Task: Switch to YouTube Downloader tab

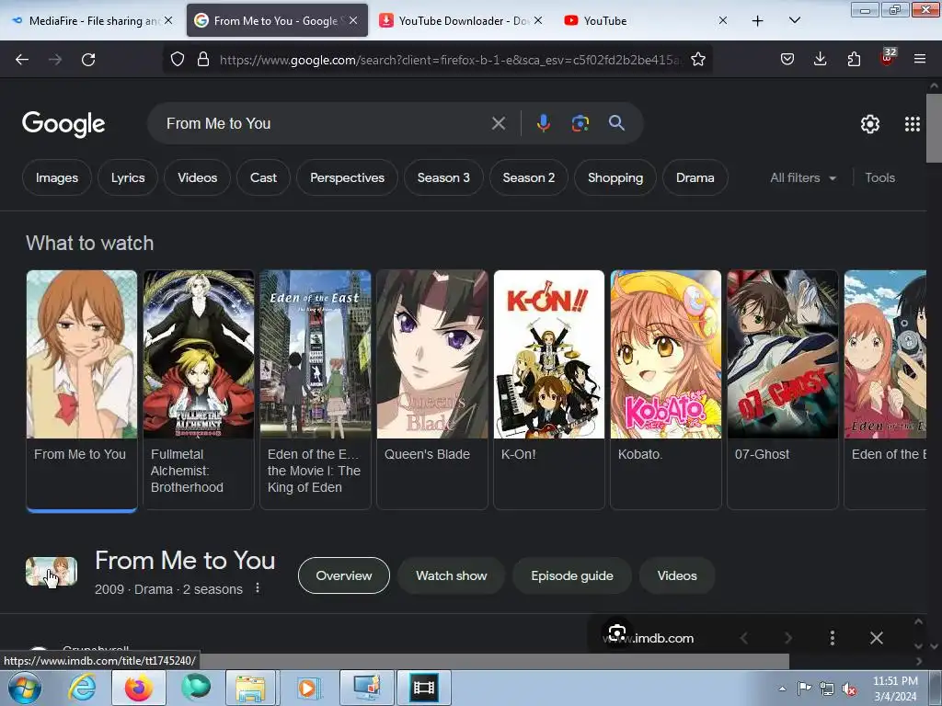Action: click(460, 20)
